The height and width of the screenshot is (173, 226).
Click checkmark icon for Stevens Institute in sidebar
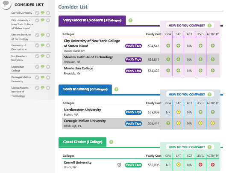[37, 35]
